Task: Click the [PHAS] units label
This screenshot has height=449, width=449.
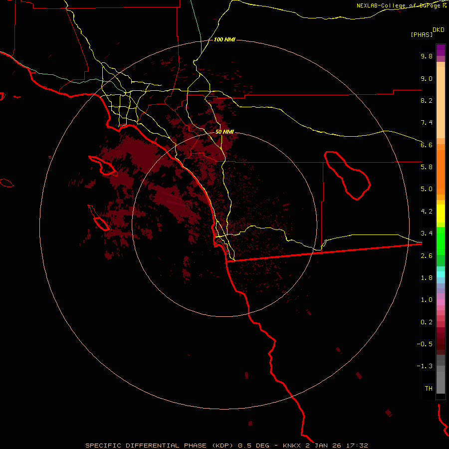Action: tap(422, 34)
